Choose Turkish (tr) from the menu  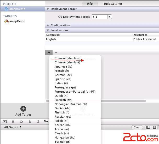[x=75, y=142]
